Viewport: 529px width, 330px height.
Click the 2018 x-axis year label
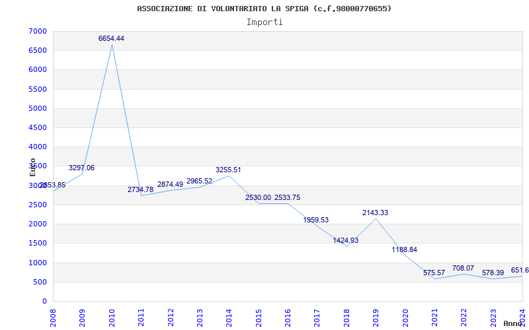click(346, 318)
